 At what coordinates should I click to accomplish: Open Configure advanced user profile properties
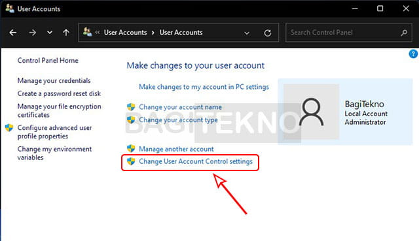click(54, 132)
